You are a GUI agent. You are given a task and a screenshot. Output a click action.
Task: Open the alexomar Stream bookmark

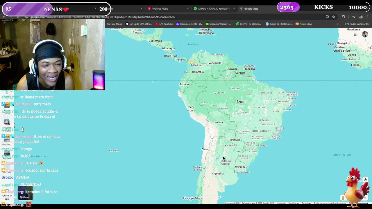pyautogui.click(x=219, y=24)
